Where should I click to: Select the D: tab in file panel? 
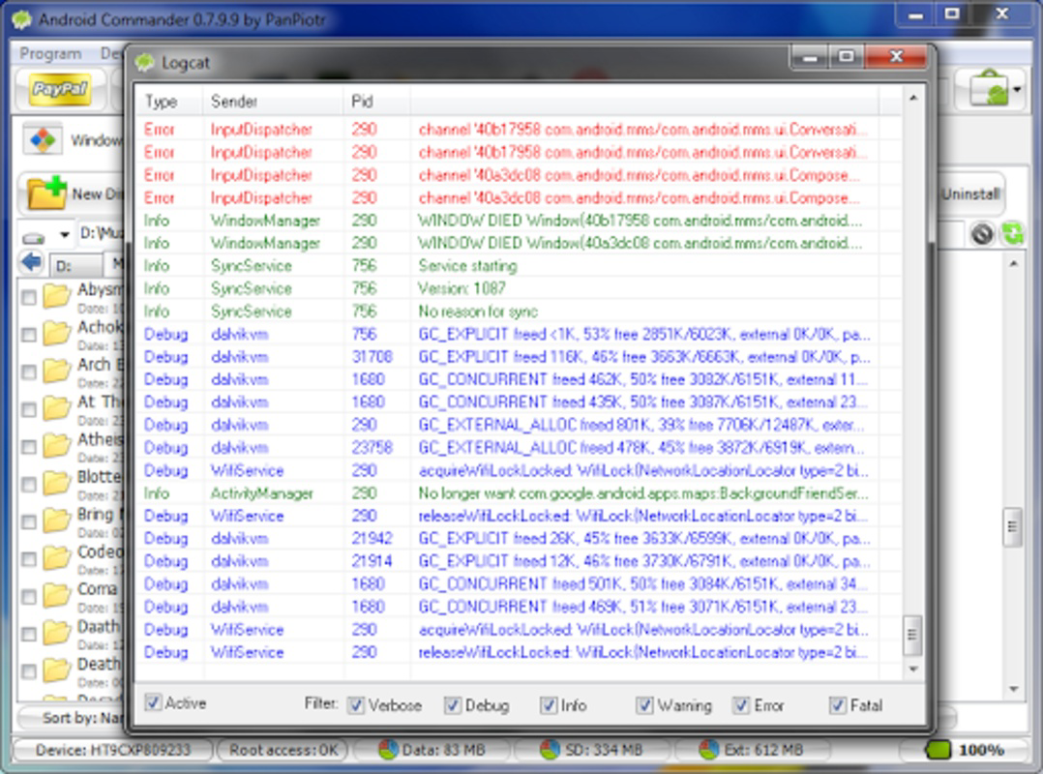click(x=75, y=265)
